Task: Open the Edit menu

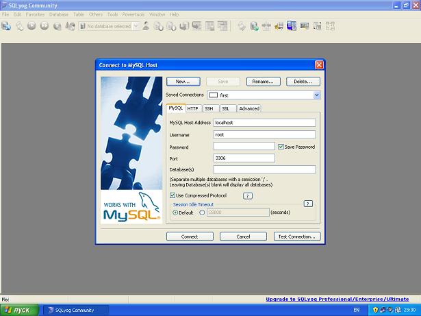Action: pyautogui.click(x=17, y=14)
